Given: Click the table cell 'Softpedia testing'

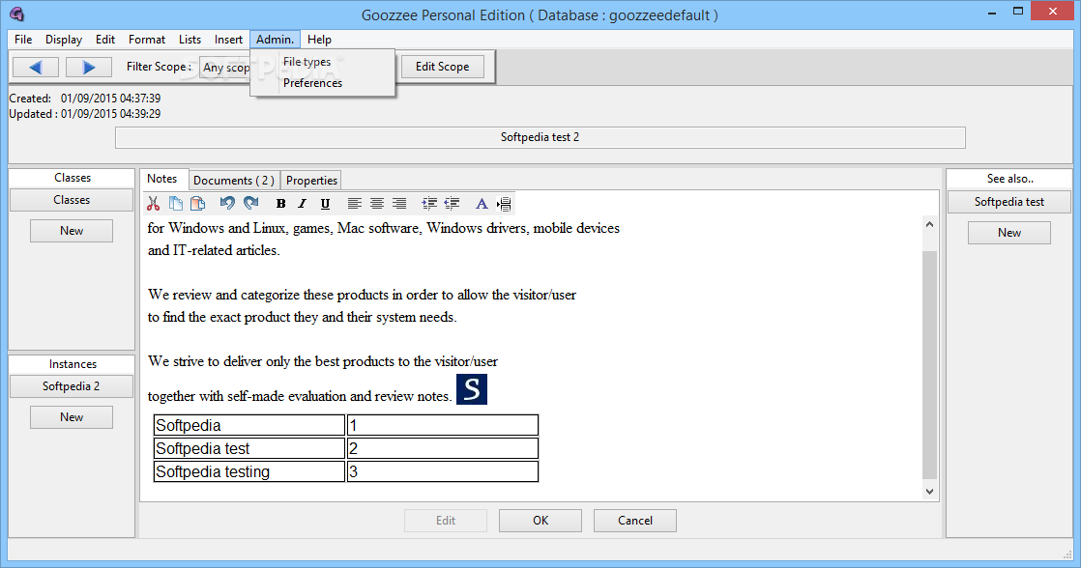Looking at the screenshot, I should coord(248,471).
